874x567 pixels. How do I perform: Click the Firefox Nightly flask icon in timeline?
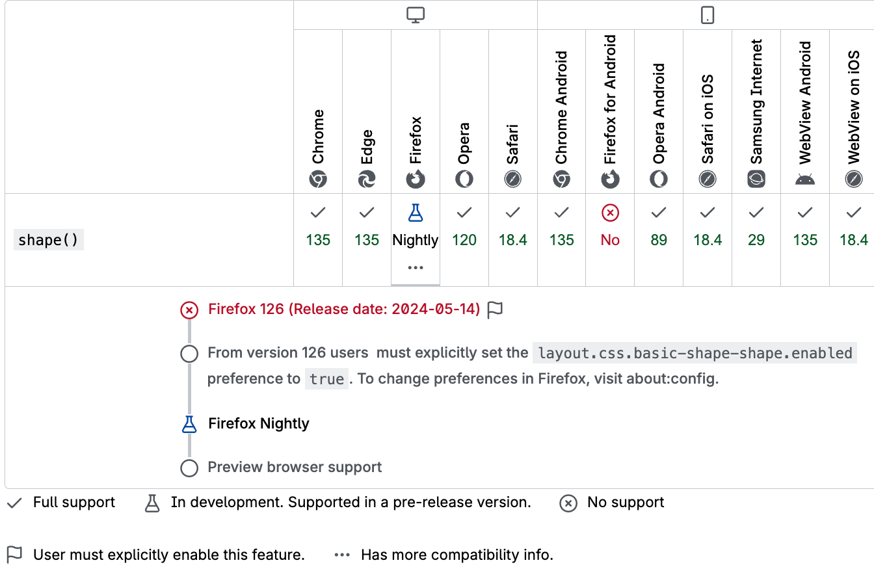[x=189, y=424]
